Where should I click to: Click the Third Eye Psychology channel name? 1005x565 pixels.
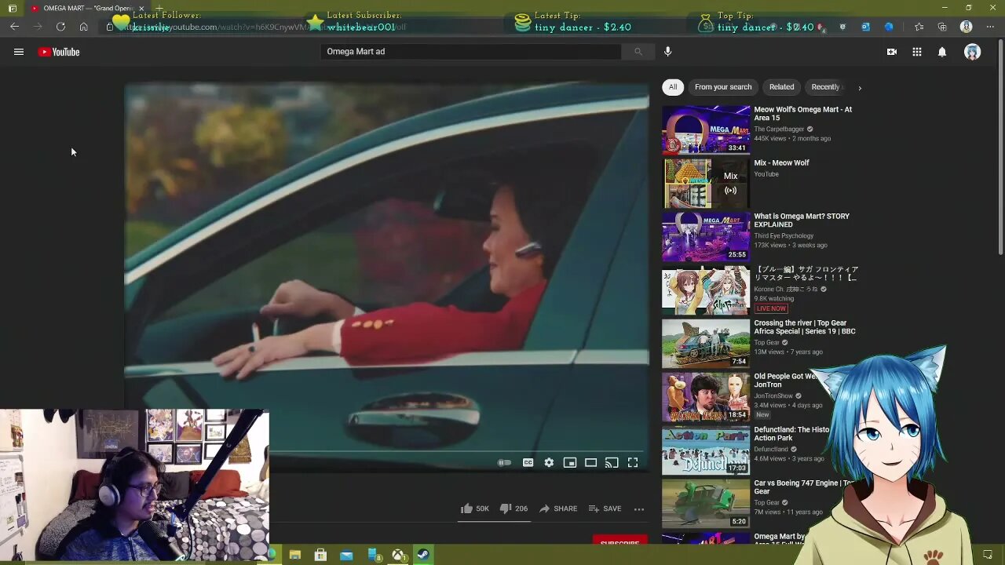click(784, 235)
